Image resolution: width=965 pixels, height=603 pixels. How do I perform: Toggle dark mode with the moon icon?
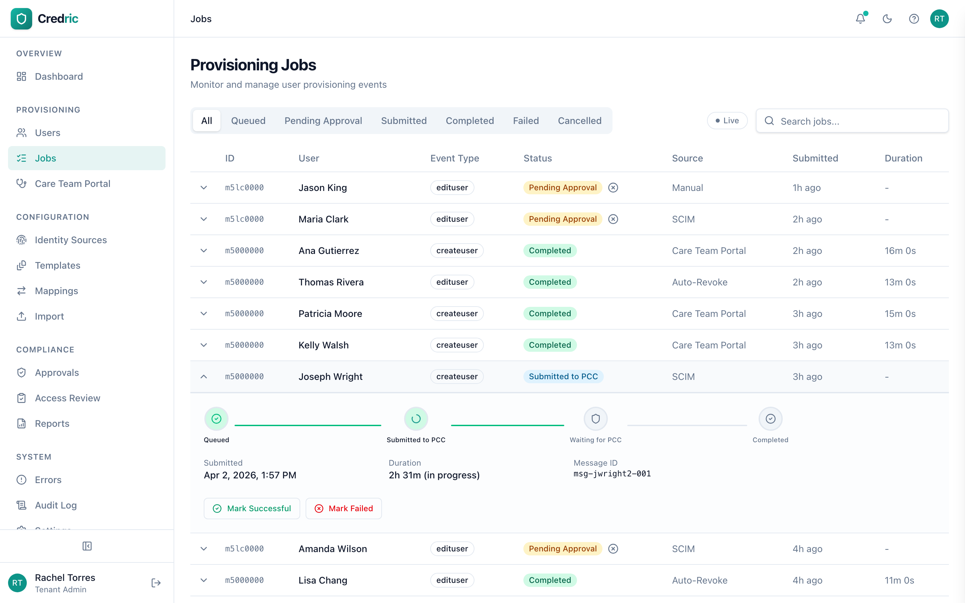coord(887,18)
